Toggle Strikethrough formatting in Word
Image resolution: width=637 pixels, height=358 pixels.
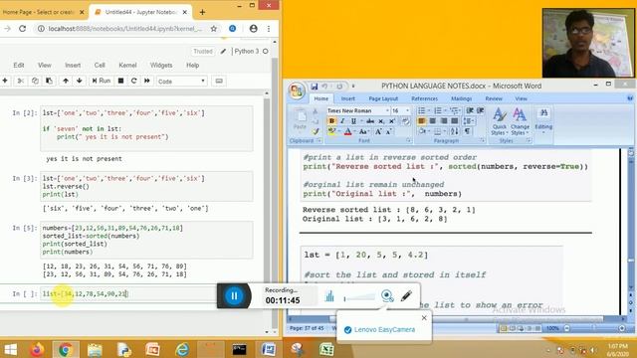click(x=370, y=121)
